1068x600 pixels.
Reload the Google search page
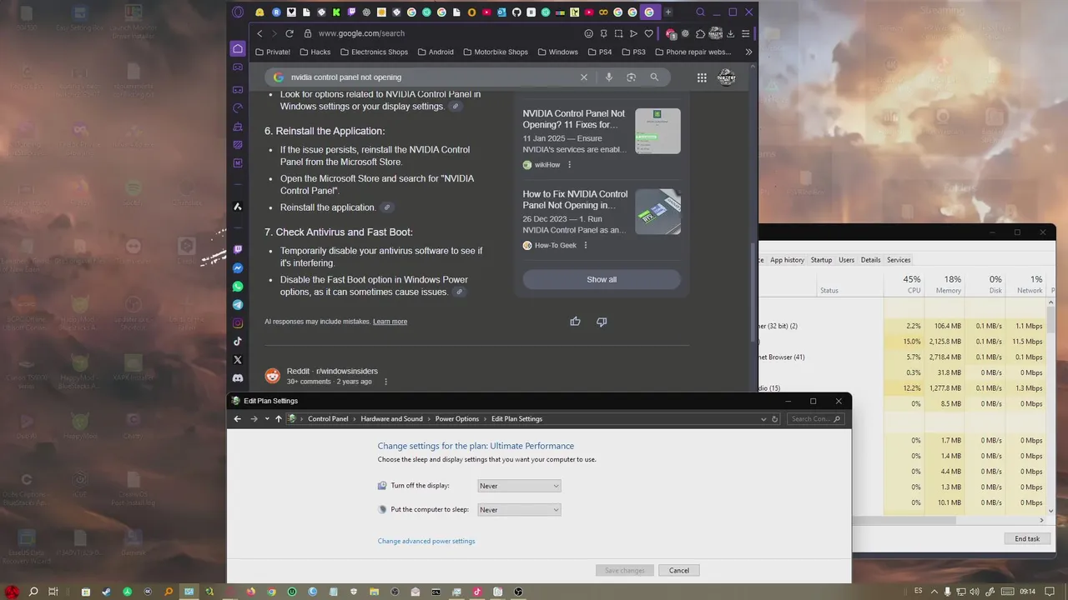290,33
